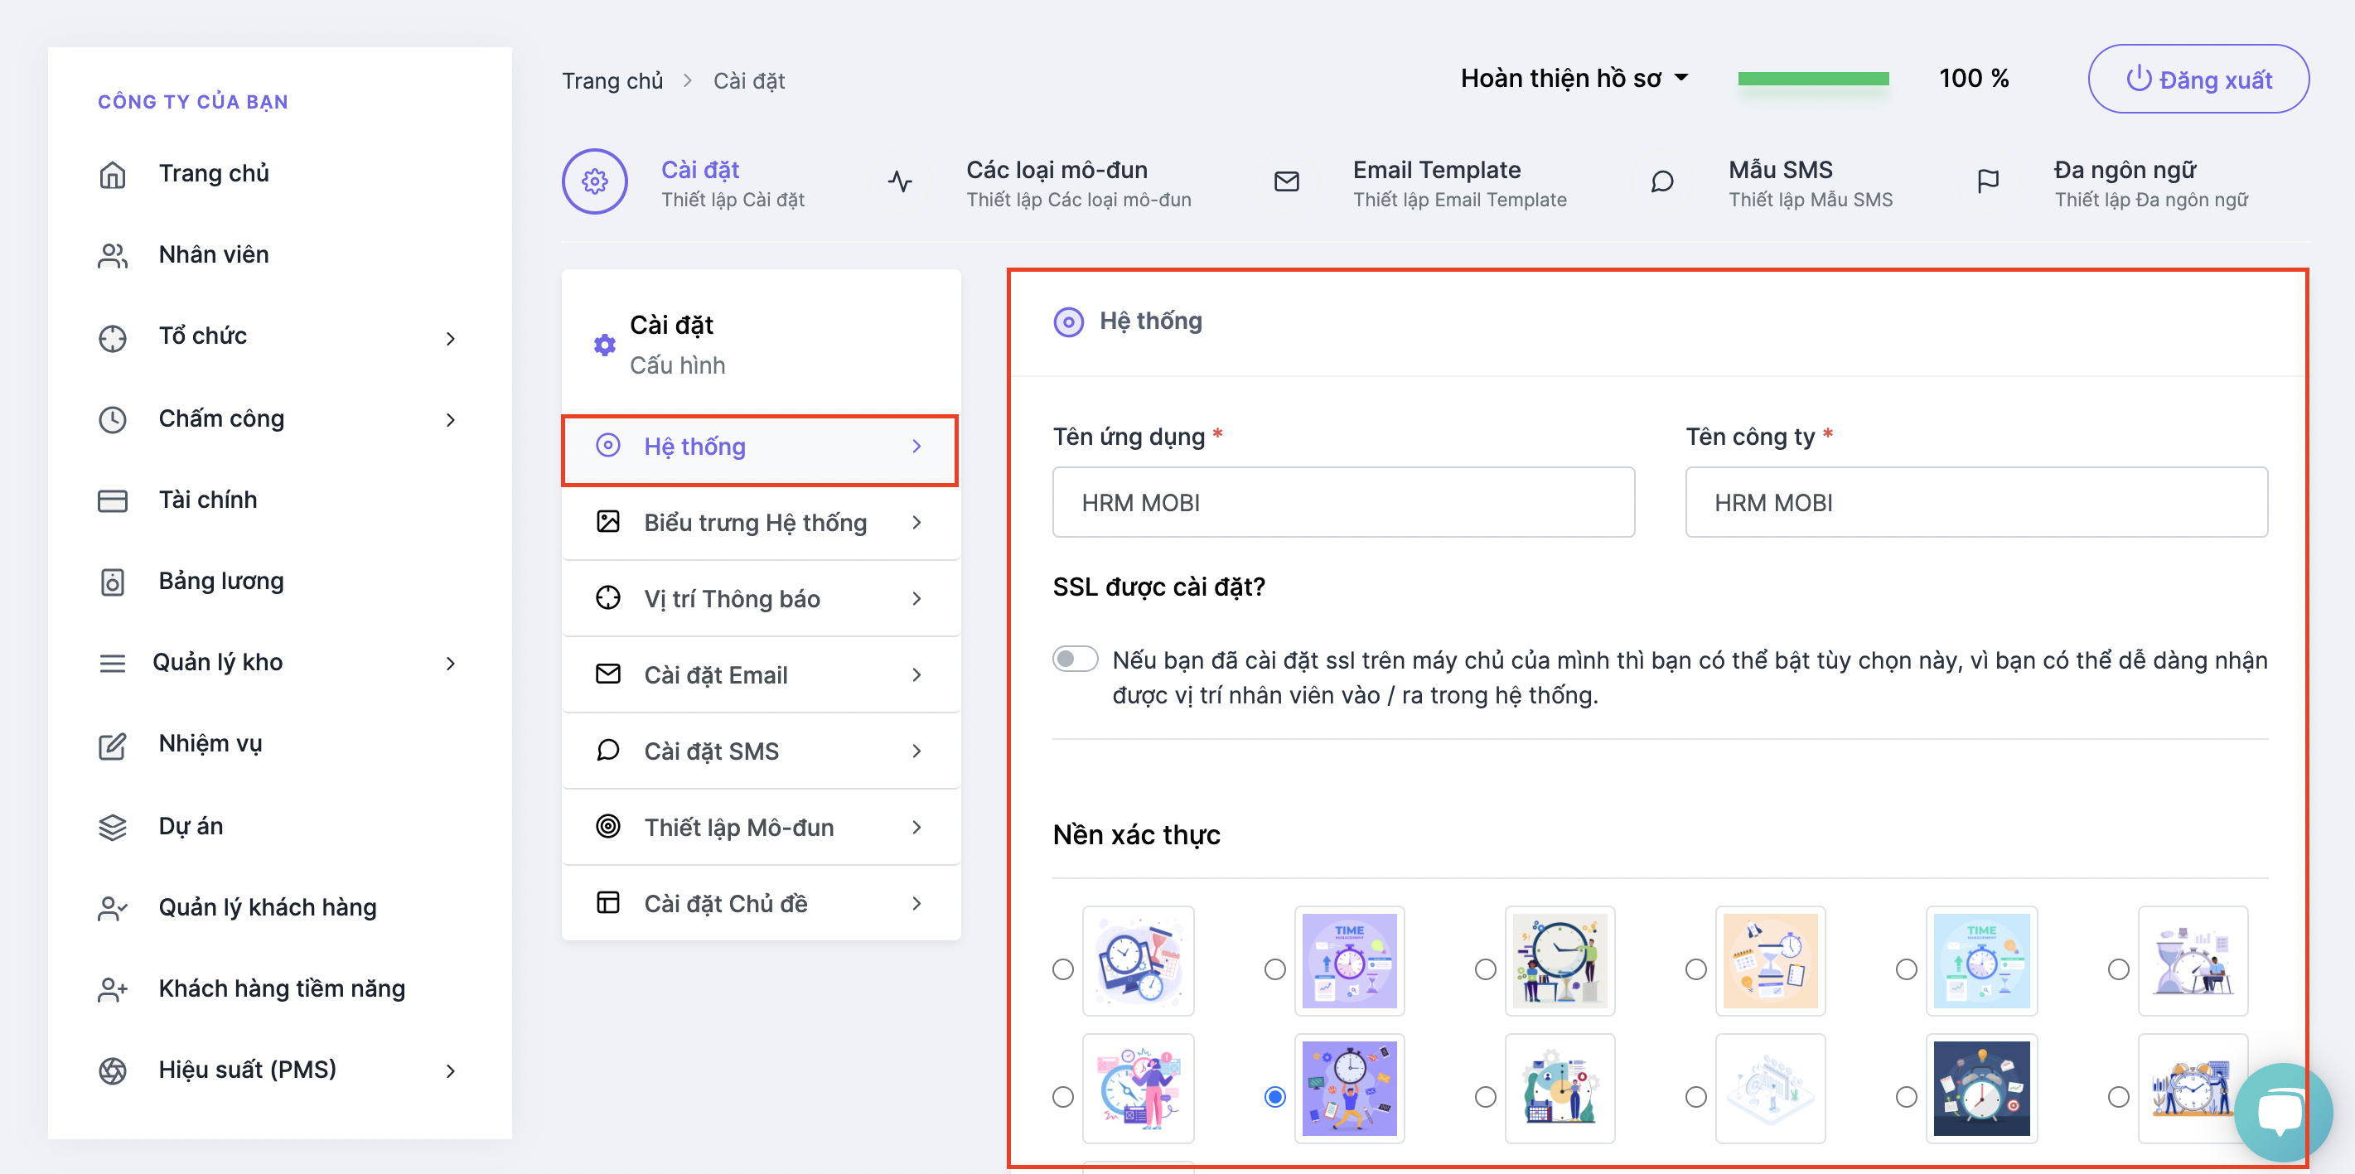Open Cài đặt SMS settings menu item

760,751
